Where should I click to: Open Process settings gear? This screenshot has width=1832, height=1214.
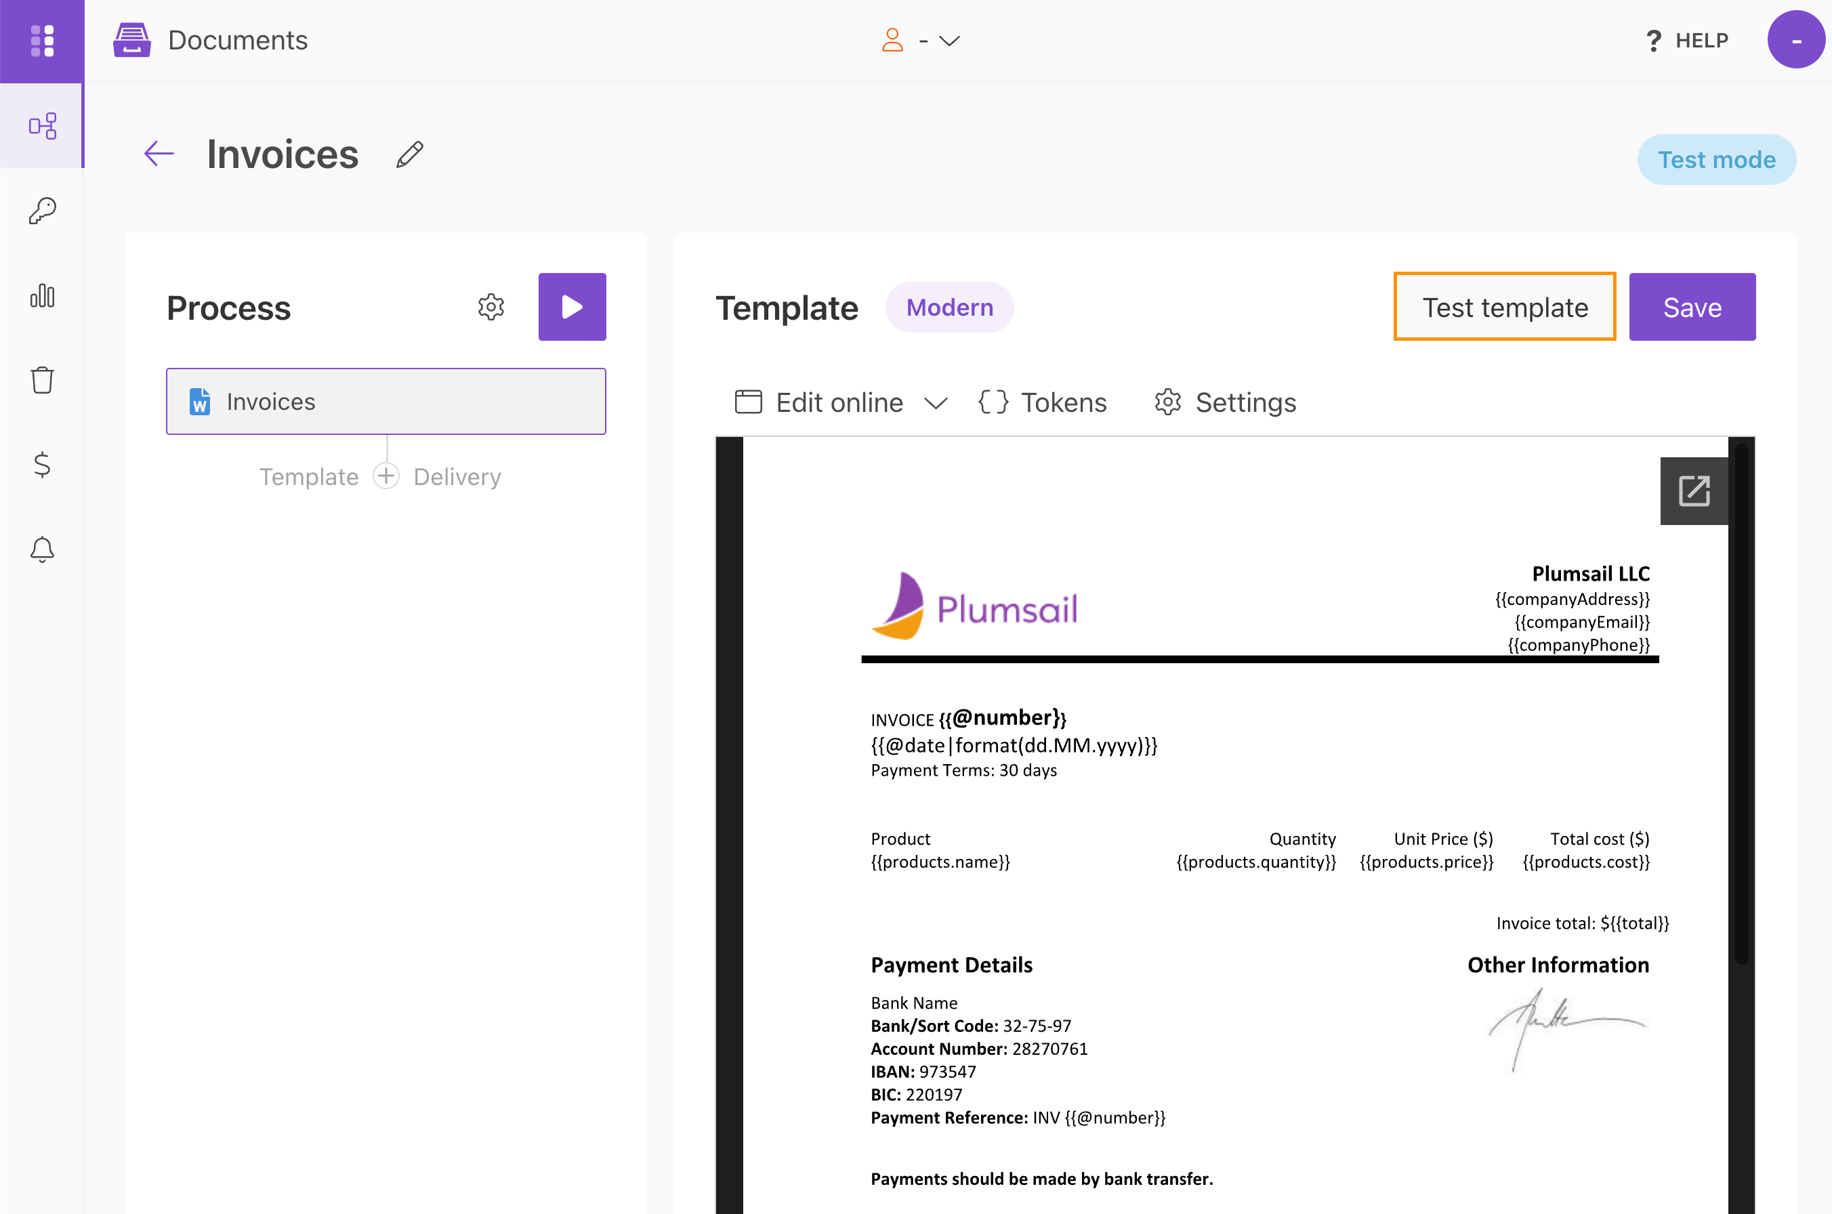[491, 308]
